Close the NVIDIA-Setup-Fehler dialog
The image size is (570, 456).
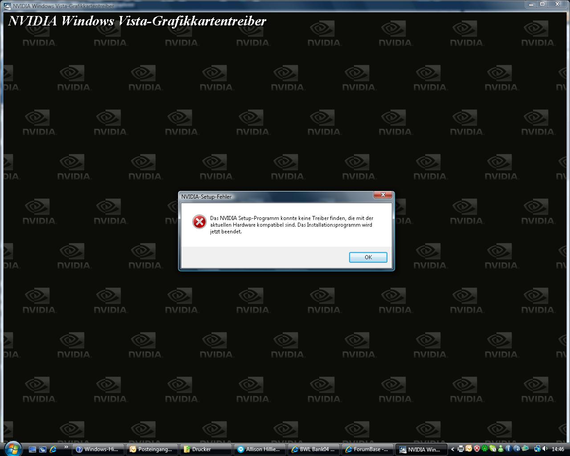click(x=383, y=195)
